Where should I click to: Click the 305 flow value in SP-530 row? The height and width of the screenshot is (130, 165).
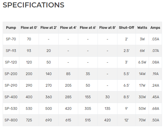coord(88,109)
